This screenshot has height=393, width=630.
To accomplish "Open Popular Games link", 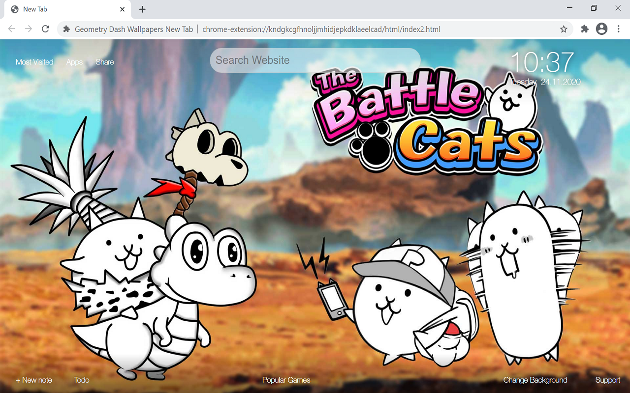I will tap(286, 380).
